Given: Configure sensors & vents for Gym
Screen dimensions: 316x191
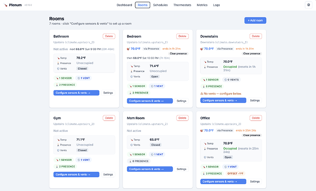Looking at the screenshot, I should pyautogui.click(x=76, y=175).
